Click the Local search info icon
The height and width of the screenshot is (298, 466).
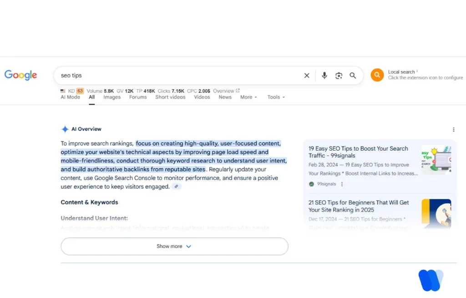click(417, 71)
